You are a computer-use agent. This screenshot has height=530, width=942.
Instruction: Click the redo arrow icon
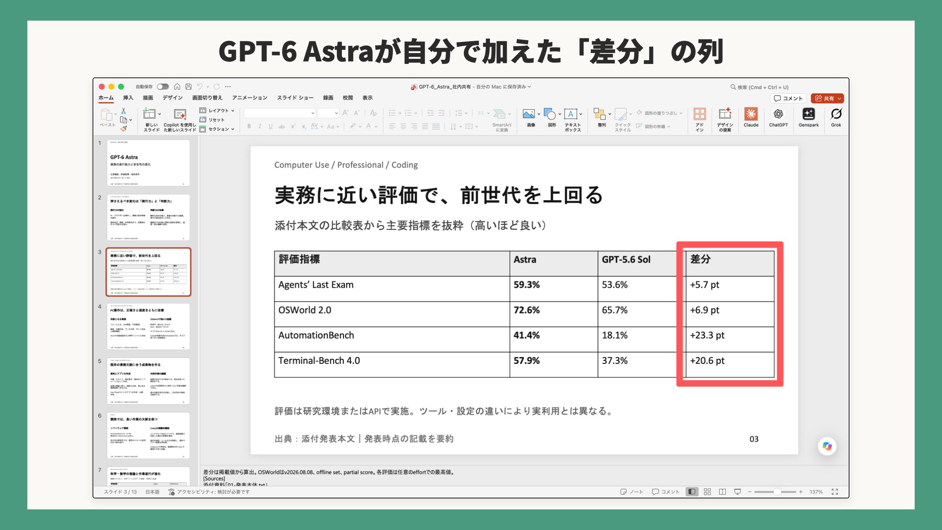click(217, 87)
